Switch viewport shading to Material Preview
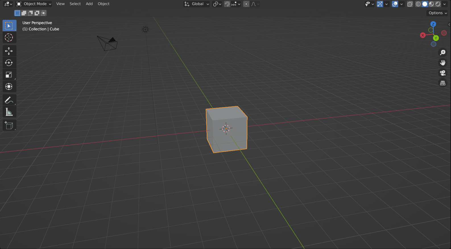 (x=431, y=4)
